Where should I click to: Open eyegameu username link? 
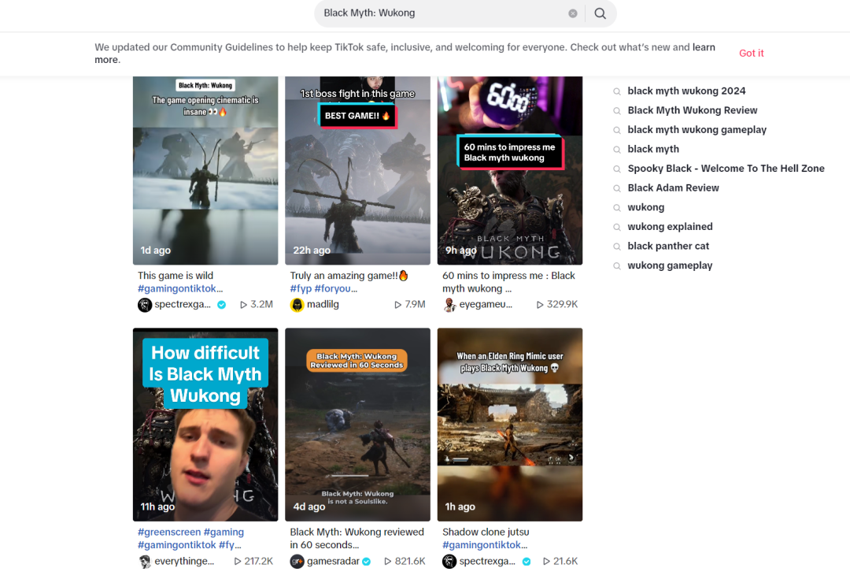486,304
